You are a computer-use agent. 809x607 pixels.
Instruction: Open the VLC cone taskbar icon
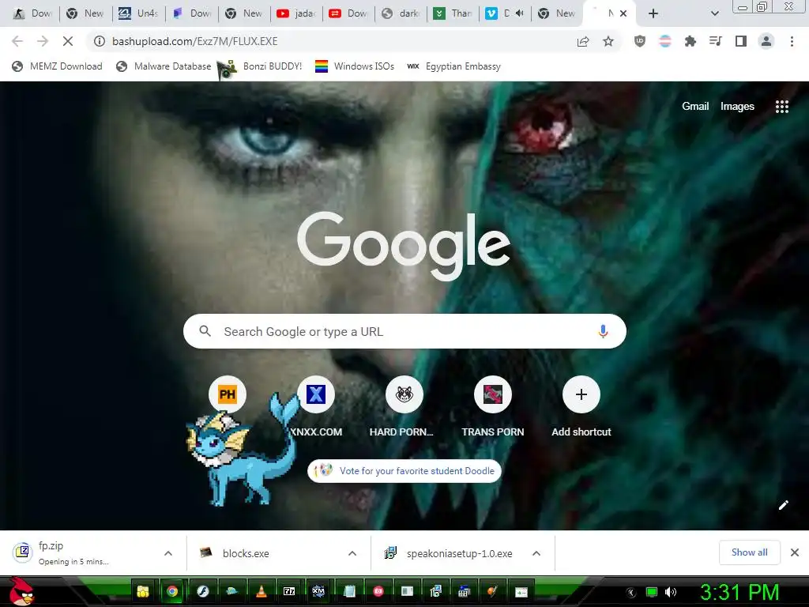click(x=261, y=591)
